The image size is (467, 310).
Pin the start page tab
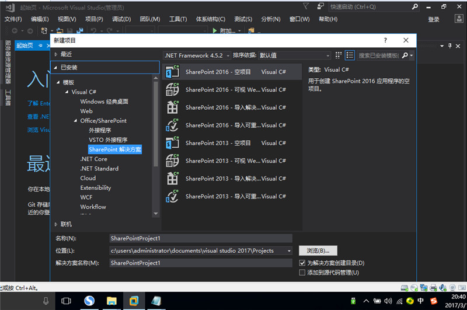(40, 46)
